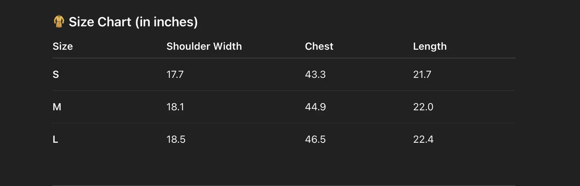Select the 46.5 chest value

pos(315,139)
